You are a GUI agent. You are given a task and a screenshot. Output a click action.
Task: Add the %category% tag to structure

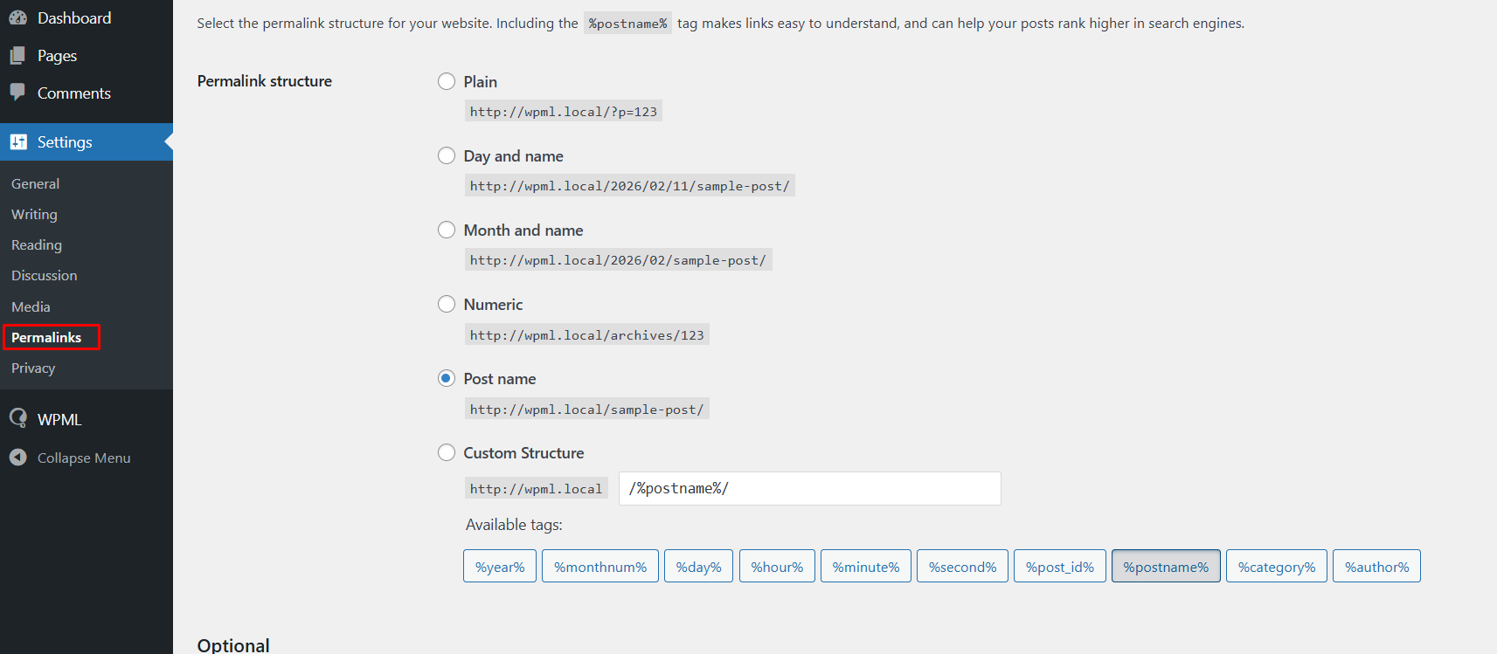[x=1276, y=567]
